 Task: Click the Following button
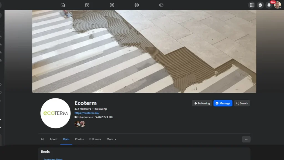tap(202, 103)
